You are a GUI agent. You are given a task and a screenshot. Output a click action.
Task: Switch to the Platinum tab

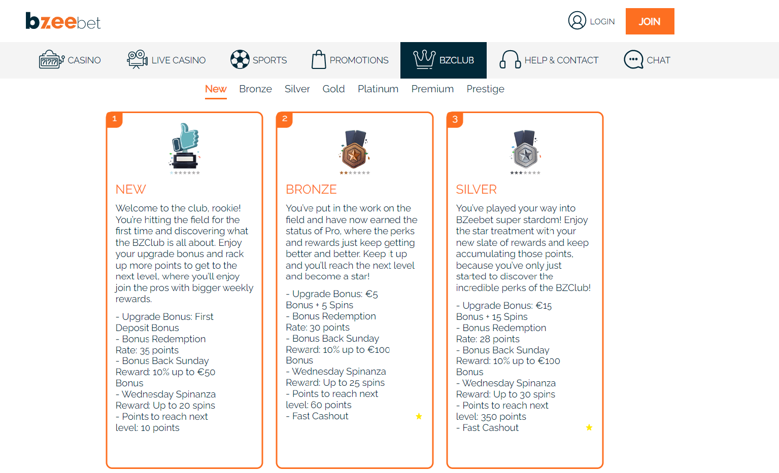coord(378,89)
